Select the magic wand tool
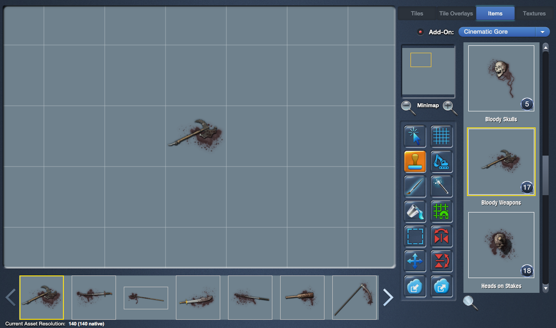The height and width of the screenshot is (328, 556). (441, 187)
